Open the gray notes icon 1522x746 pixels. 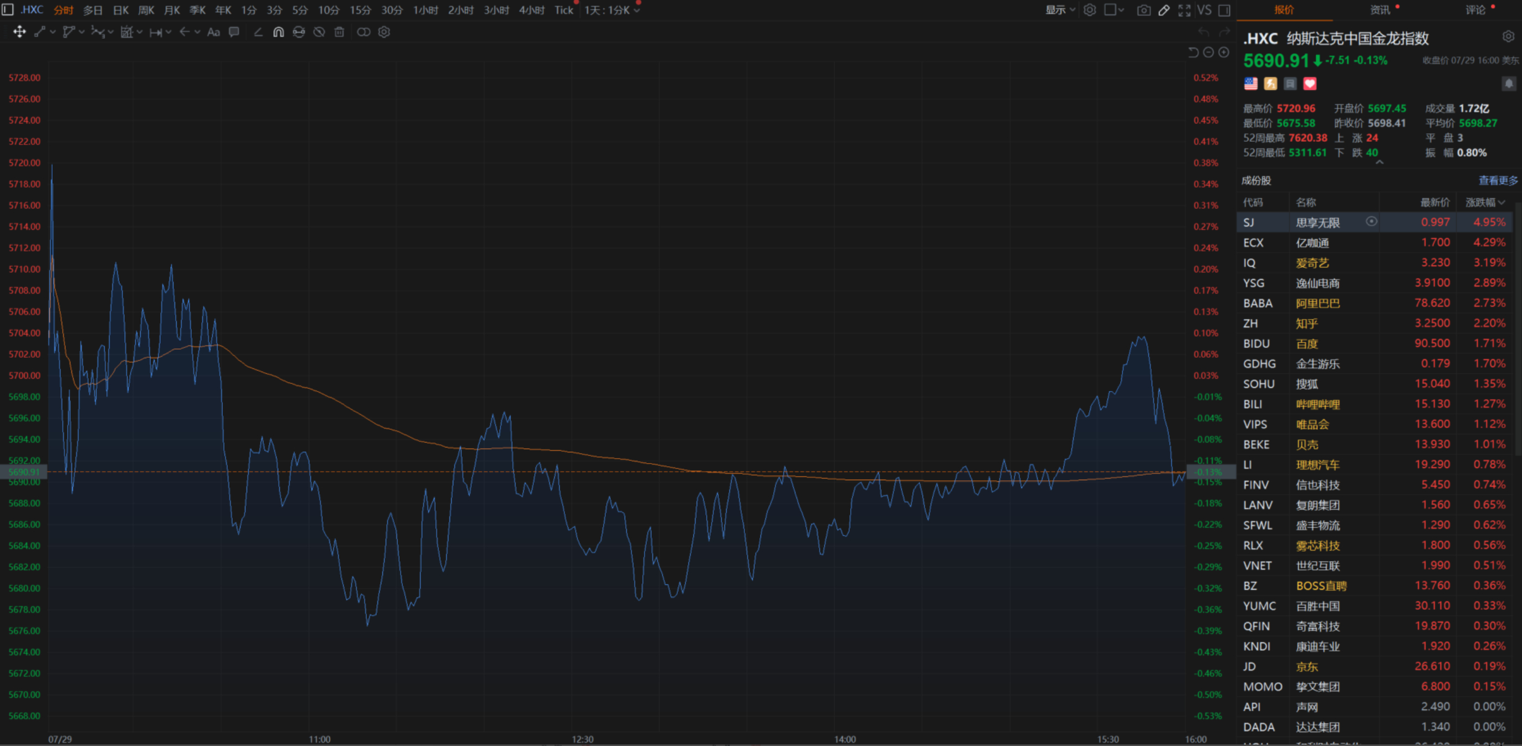[x=1290, y=84]
